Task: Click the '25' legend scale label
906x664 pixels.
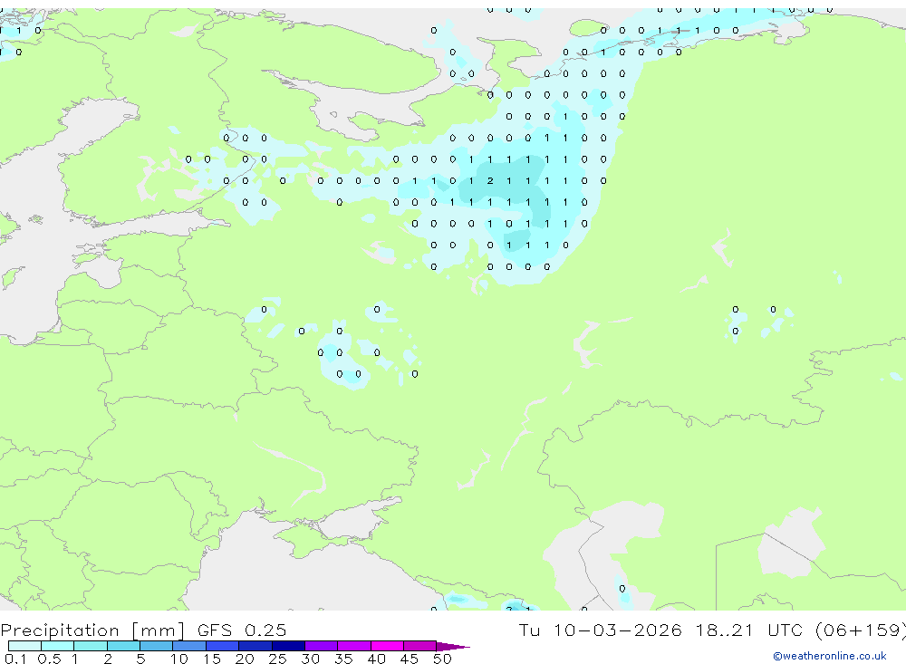Action: click(277, 659)
